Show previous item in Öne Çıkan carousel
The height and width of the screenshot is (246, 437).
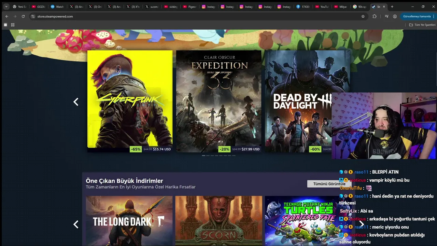[76, 224]
